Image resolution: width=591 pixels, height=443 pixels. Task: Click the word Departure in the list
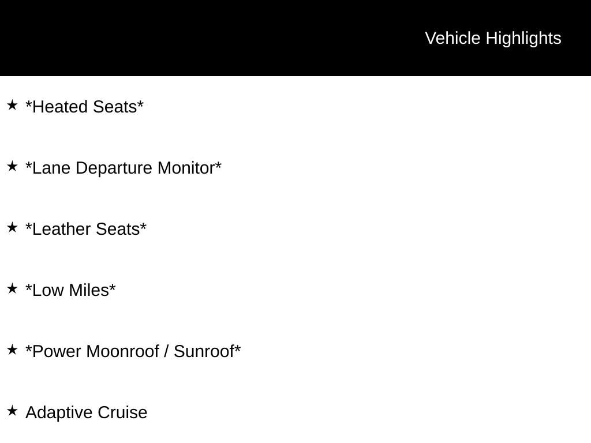114,168
